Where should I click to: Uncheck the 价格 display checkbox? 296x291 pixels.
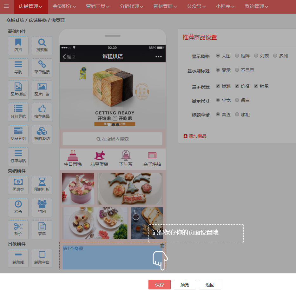tap(237, 86)
